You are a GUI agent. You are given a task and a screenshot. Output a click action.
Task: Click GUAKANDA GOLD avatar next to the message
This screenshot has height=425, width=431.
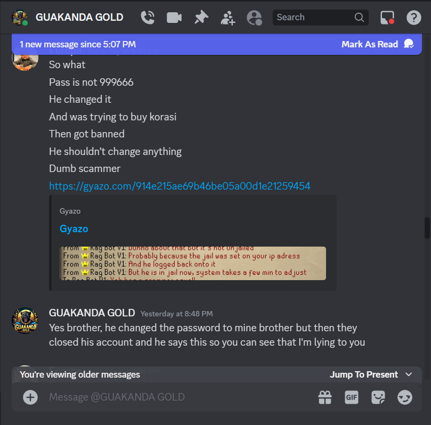(25, 321)
